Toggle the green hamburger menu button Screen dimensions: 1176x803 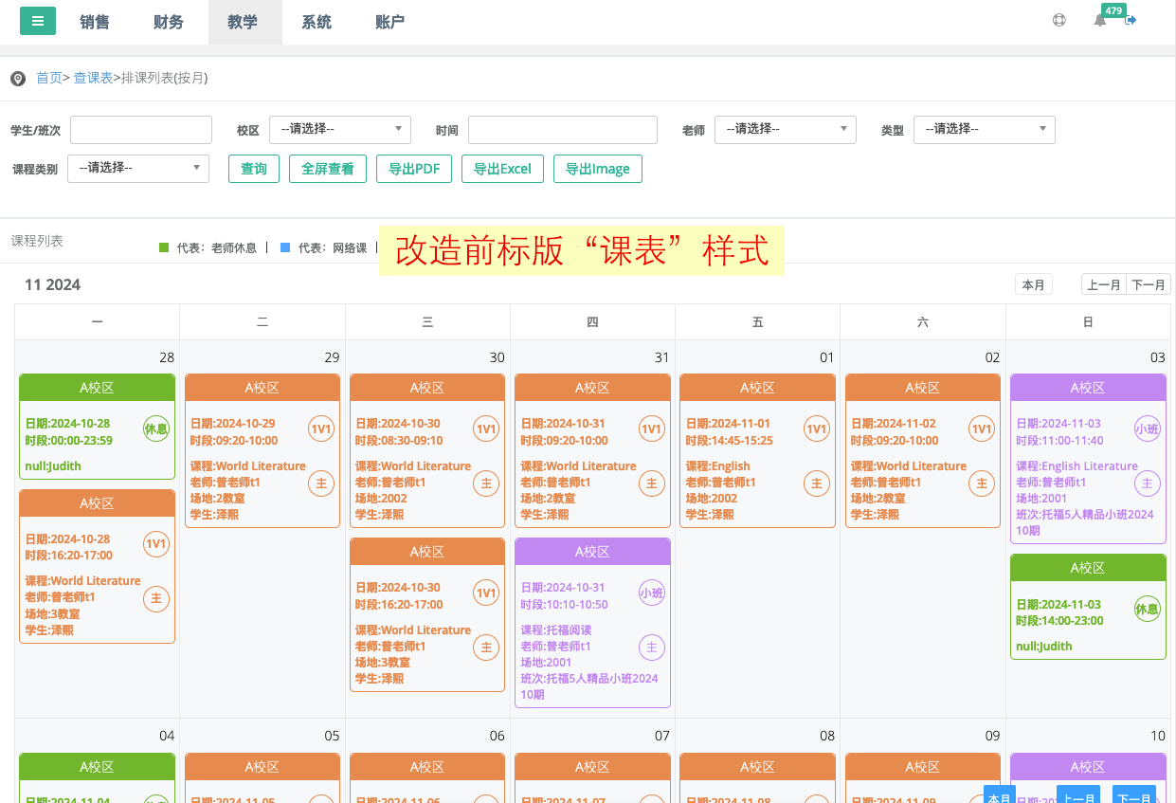[38, 21]
